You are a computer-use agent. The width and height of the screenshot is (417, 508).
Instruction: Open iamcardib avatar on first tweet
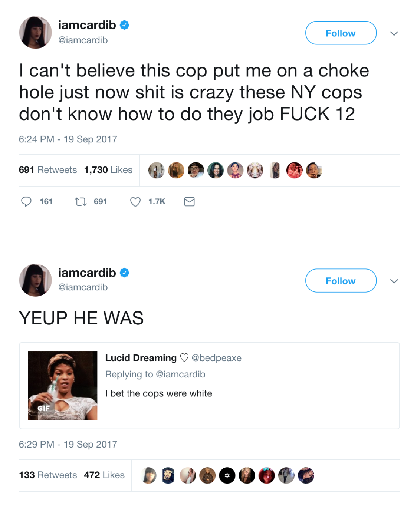[36, 33]
